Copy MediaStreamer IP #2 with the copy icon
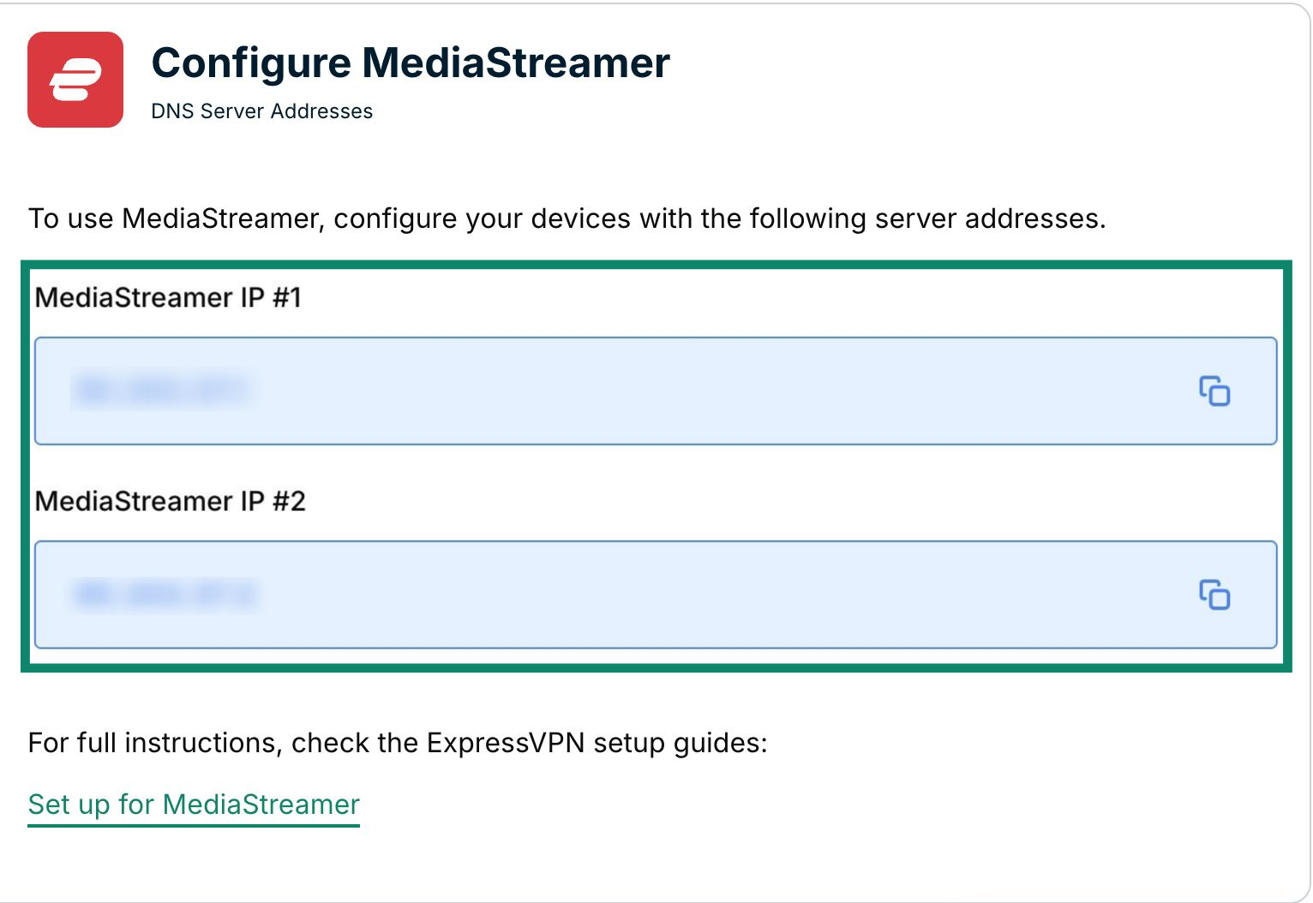The width and height of the screenshot is (1313, 903). click(x=1214, y=594)
